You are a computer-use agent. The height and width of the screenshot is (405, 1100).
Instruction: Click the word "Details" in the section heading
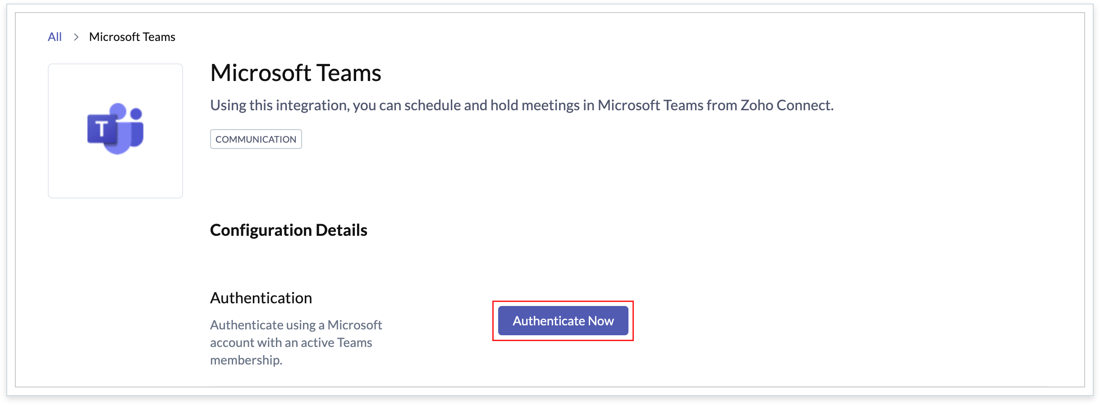(341, 230)
